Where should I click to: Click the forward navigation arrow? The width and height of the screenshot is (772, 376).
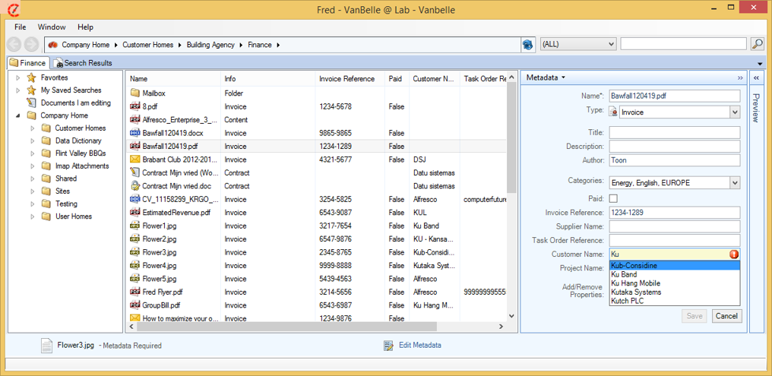coord(31,45)
